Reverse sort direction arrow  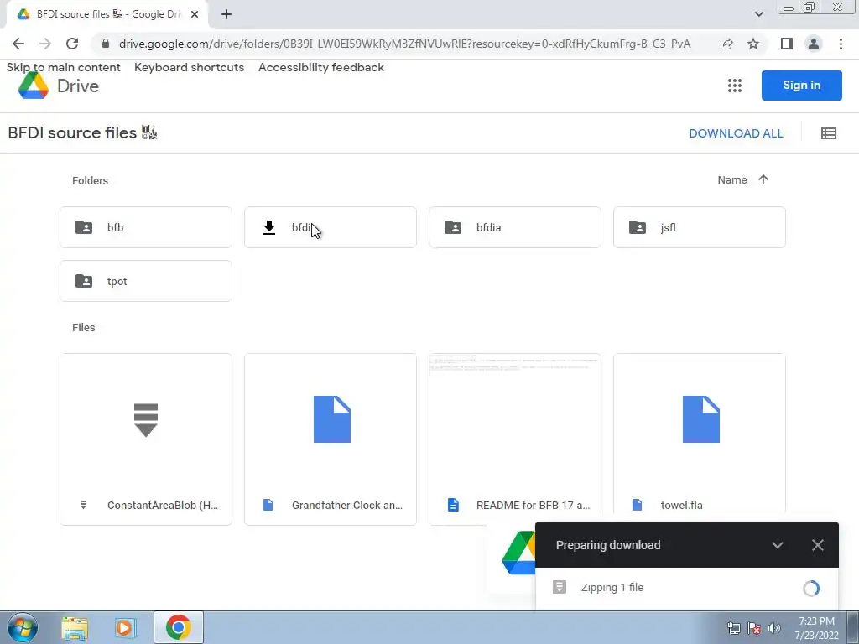pyautogui.click(x=763, y=179)
